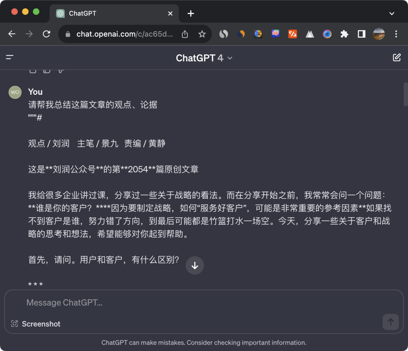Focus the Message ChatGPT input field
Screen dimensions: 408x351
(x=204, y=303)
